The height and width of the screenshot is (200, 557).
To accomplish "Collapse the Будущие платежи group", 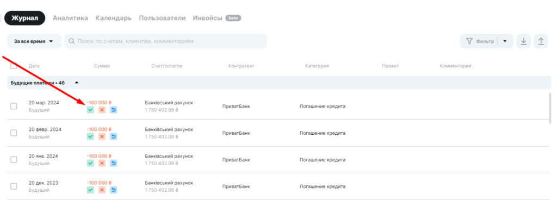I will [77, 83].
